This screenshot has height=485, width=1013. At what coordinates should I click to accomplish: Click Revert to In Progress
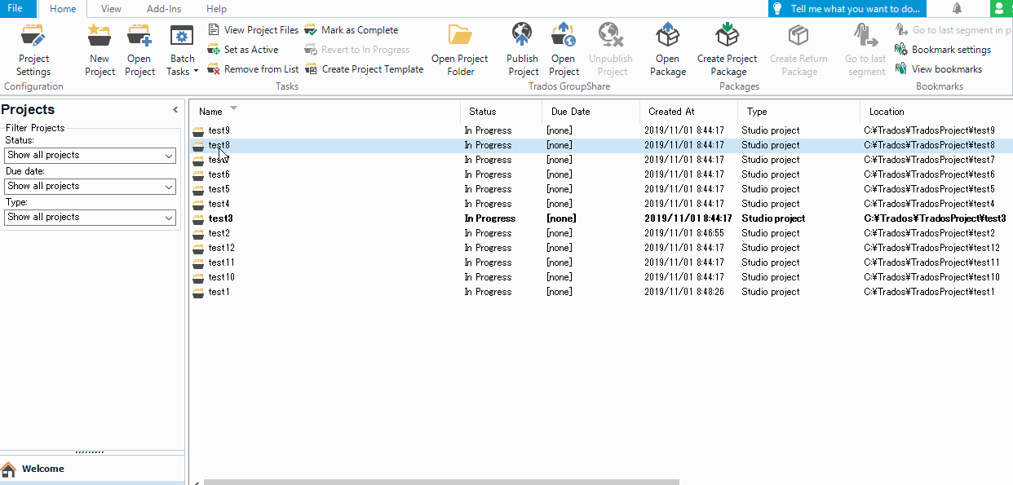click(357, 50)
